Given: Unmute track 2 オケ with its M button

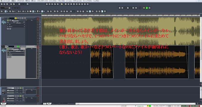Looking at the screenshot, I should [15, 18].
